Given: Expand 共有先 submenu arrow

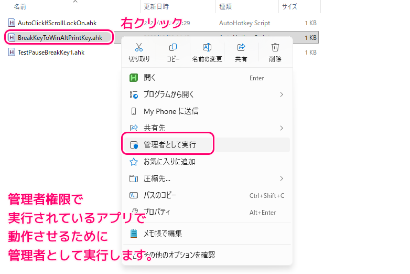Looking at the screenshot, I should tap(282, 128).
